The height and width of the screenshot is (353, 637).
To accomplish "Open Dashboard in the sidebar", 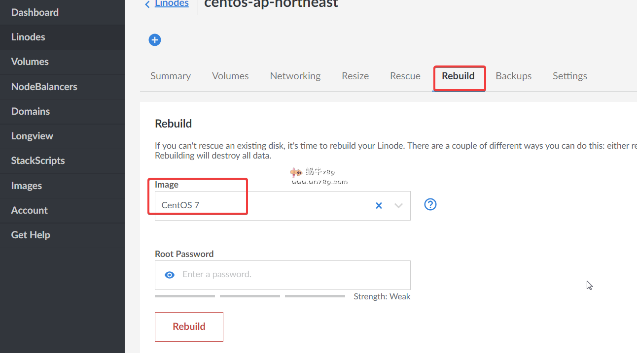I will [x=35, y=12].
